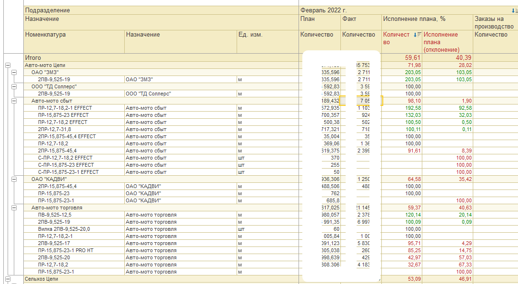Select the Номенклатура column header
Image resolution: width=518 pixels, height=284 pixels.
74,42
